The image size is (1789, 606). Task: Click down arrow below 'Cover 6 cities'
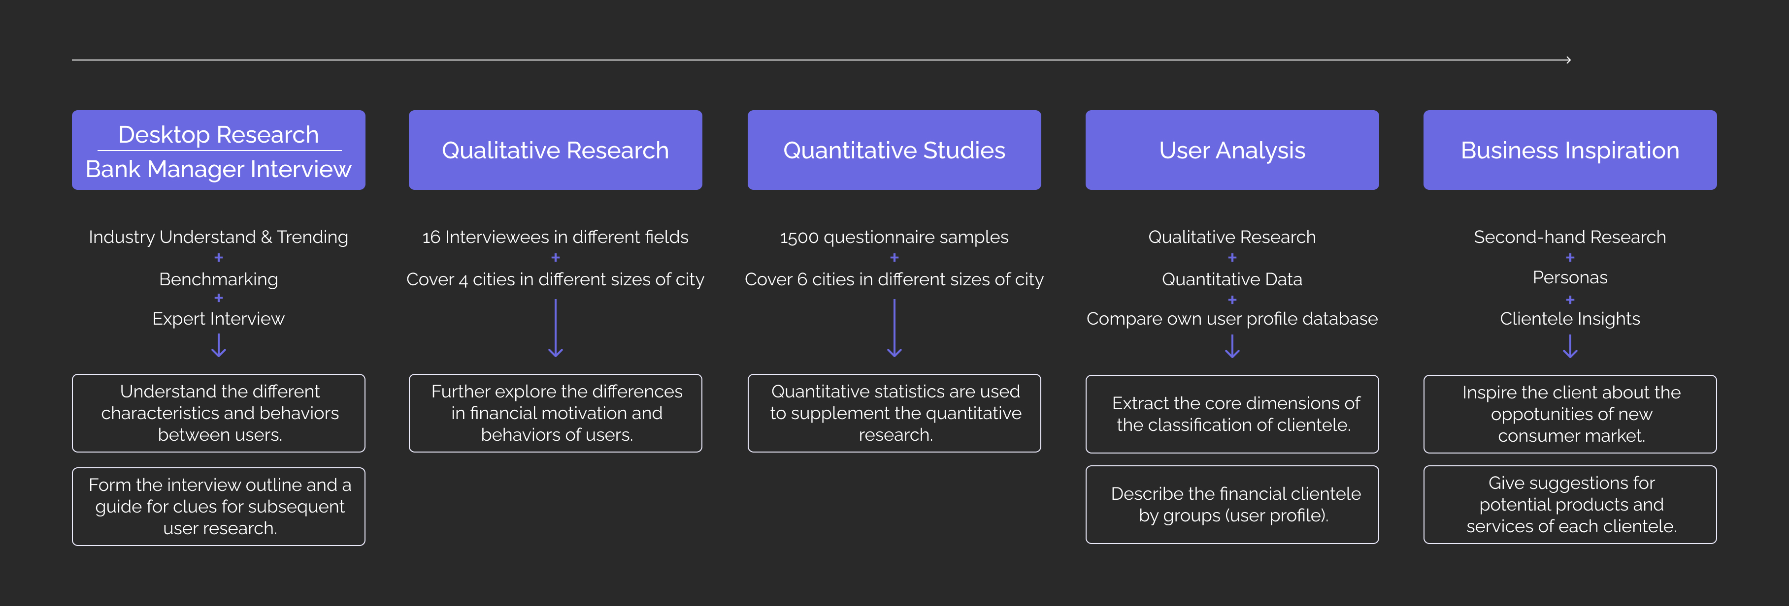pyautogui.click(x=894, y=328)
